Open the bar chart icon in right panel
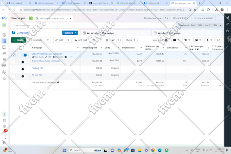 (228, 17)
